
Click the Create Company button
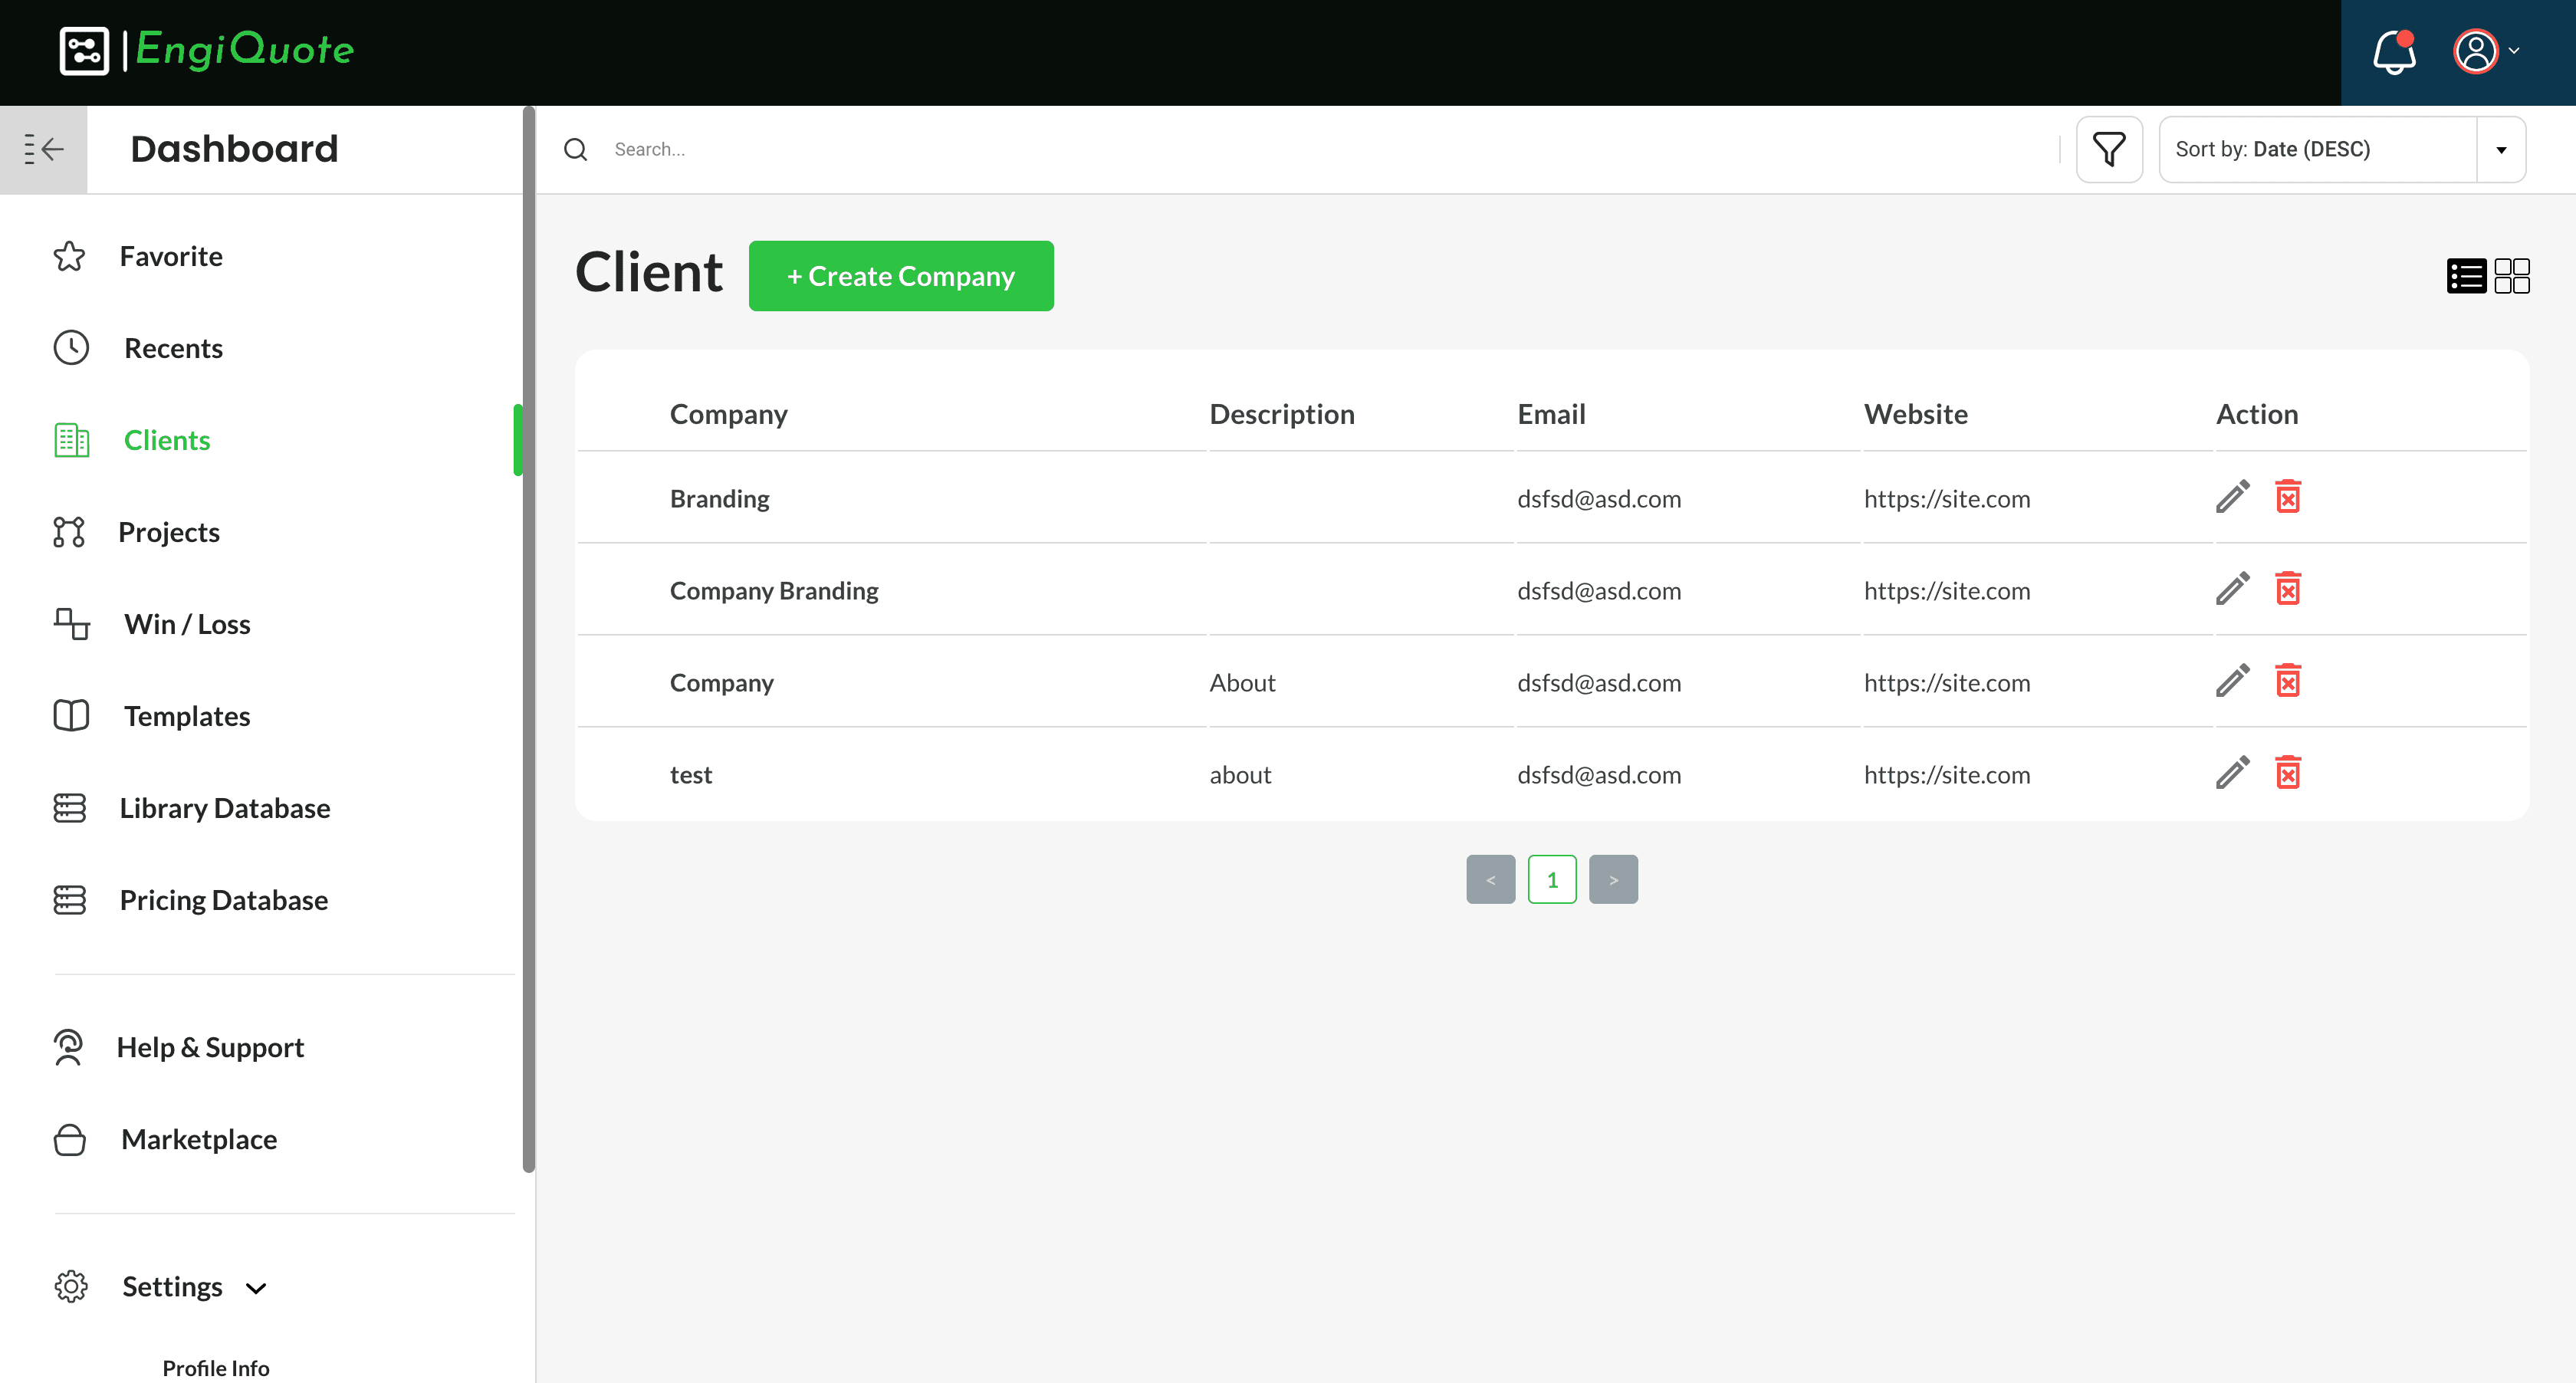(900, 276)
